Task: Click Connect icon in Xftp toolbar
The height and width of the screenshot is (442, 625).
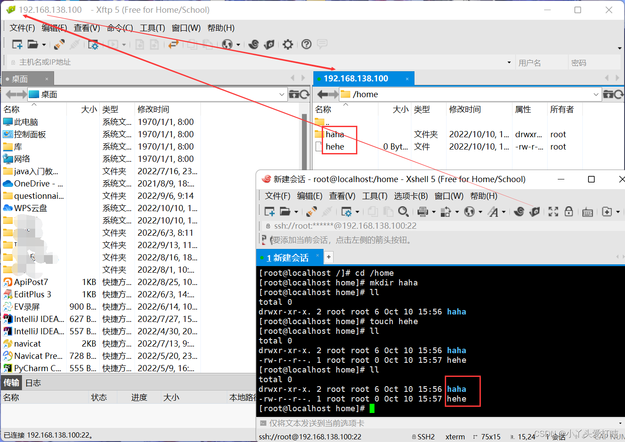Action: (59, 44)
